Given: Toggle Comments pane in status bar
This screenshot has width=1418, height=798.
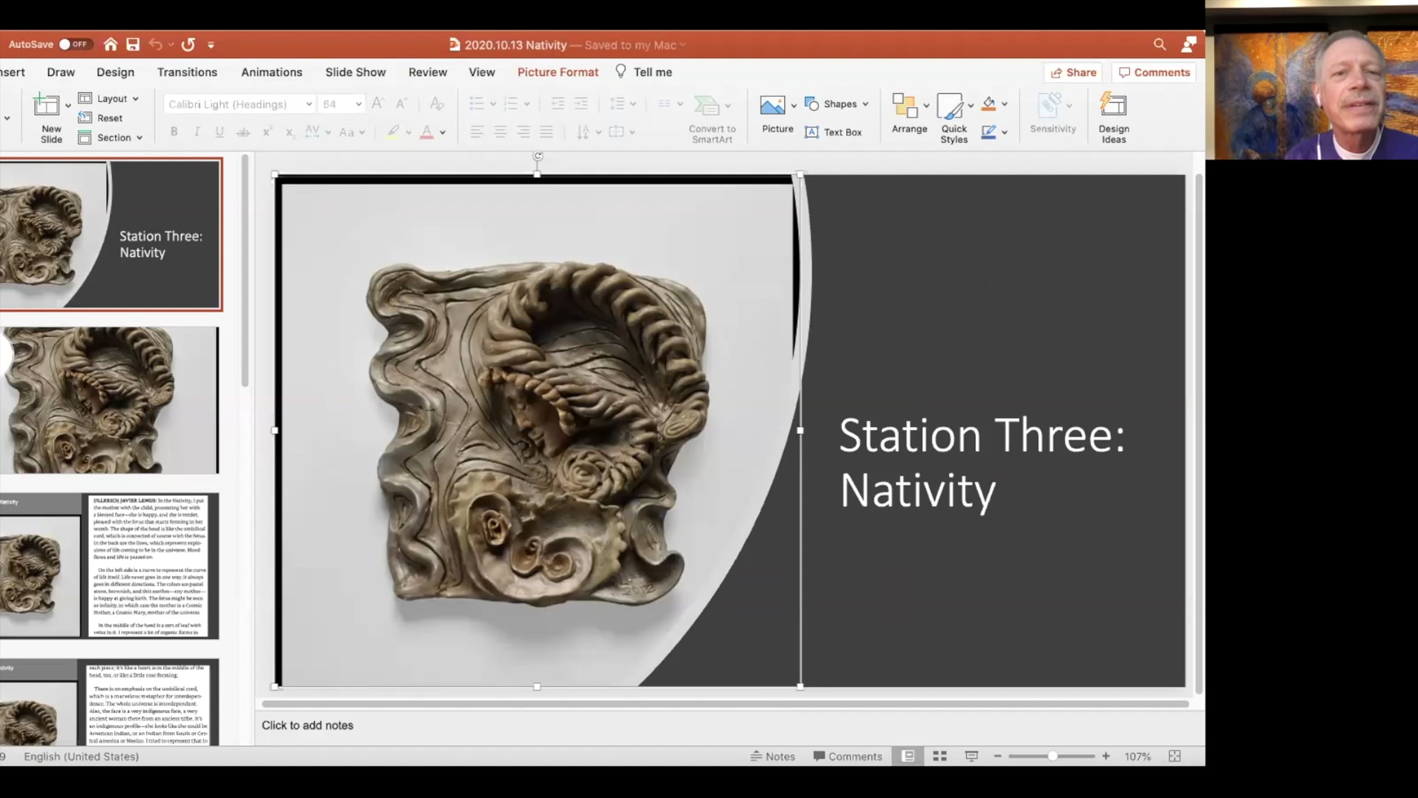Looking at the screenshot, I should (x=847, y=756).
